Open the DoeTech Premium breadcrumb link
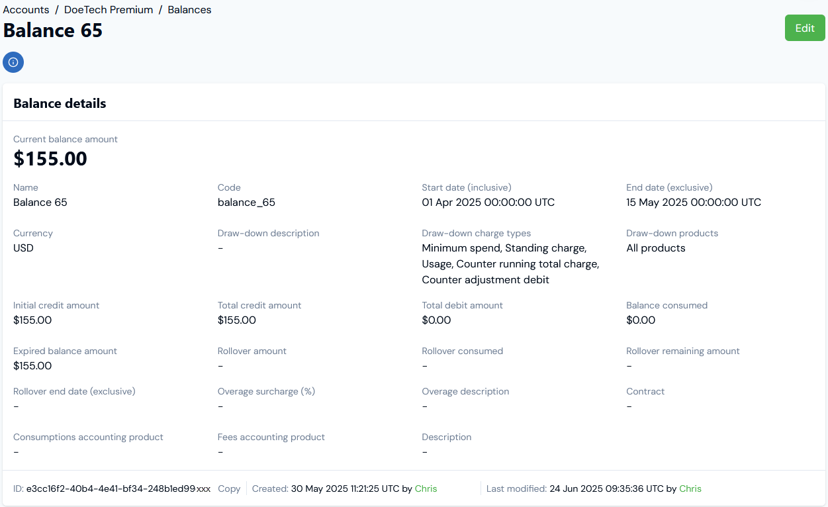The image size is (828, 507). pos(109,10)
